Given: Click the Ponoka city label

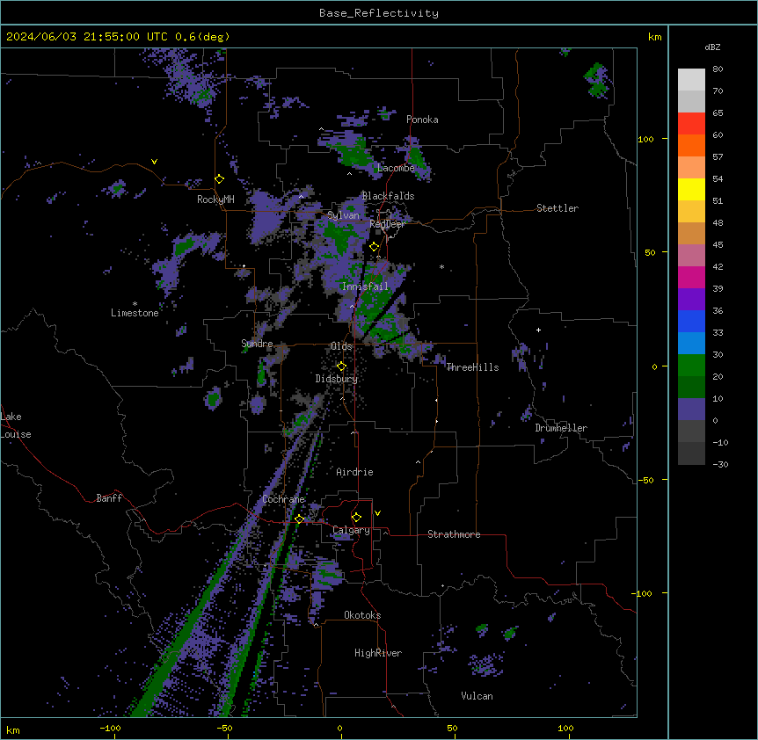Looking at the screenshot, I should [422, 120].
